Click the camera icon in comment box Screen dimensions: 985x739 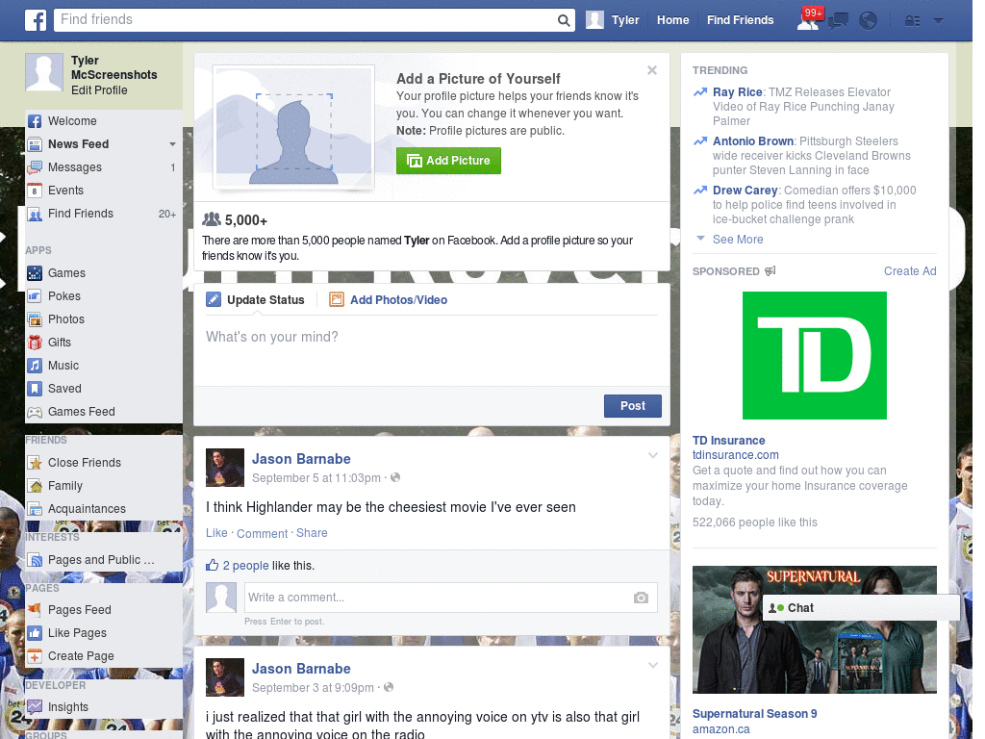[641, 598]
